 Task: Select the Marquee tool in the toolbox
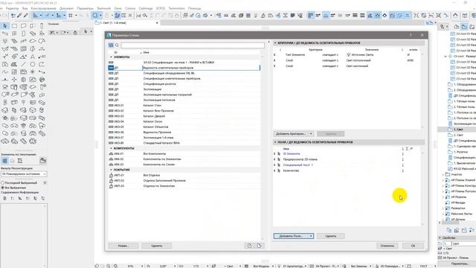click(14, 26)
